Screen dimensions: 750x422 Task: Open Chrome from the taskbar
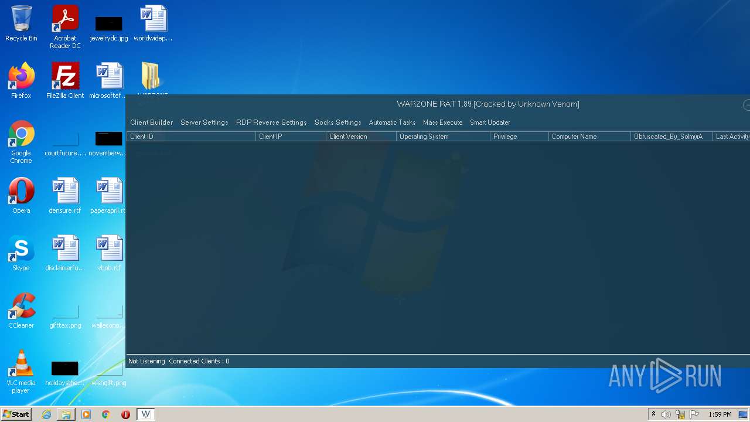tap(106, 414)
